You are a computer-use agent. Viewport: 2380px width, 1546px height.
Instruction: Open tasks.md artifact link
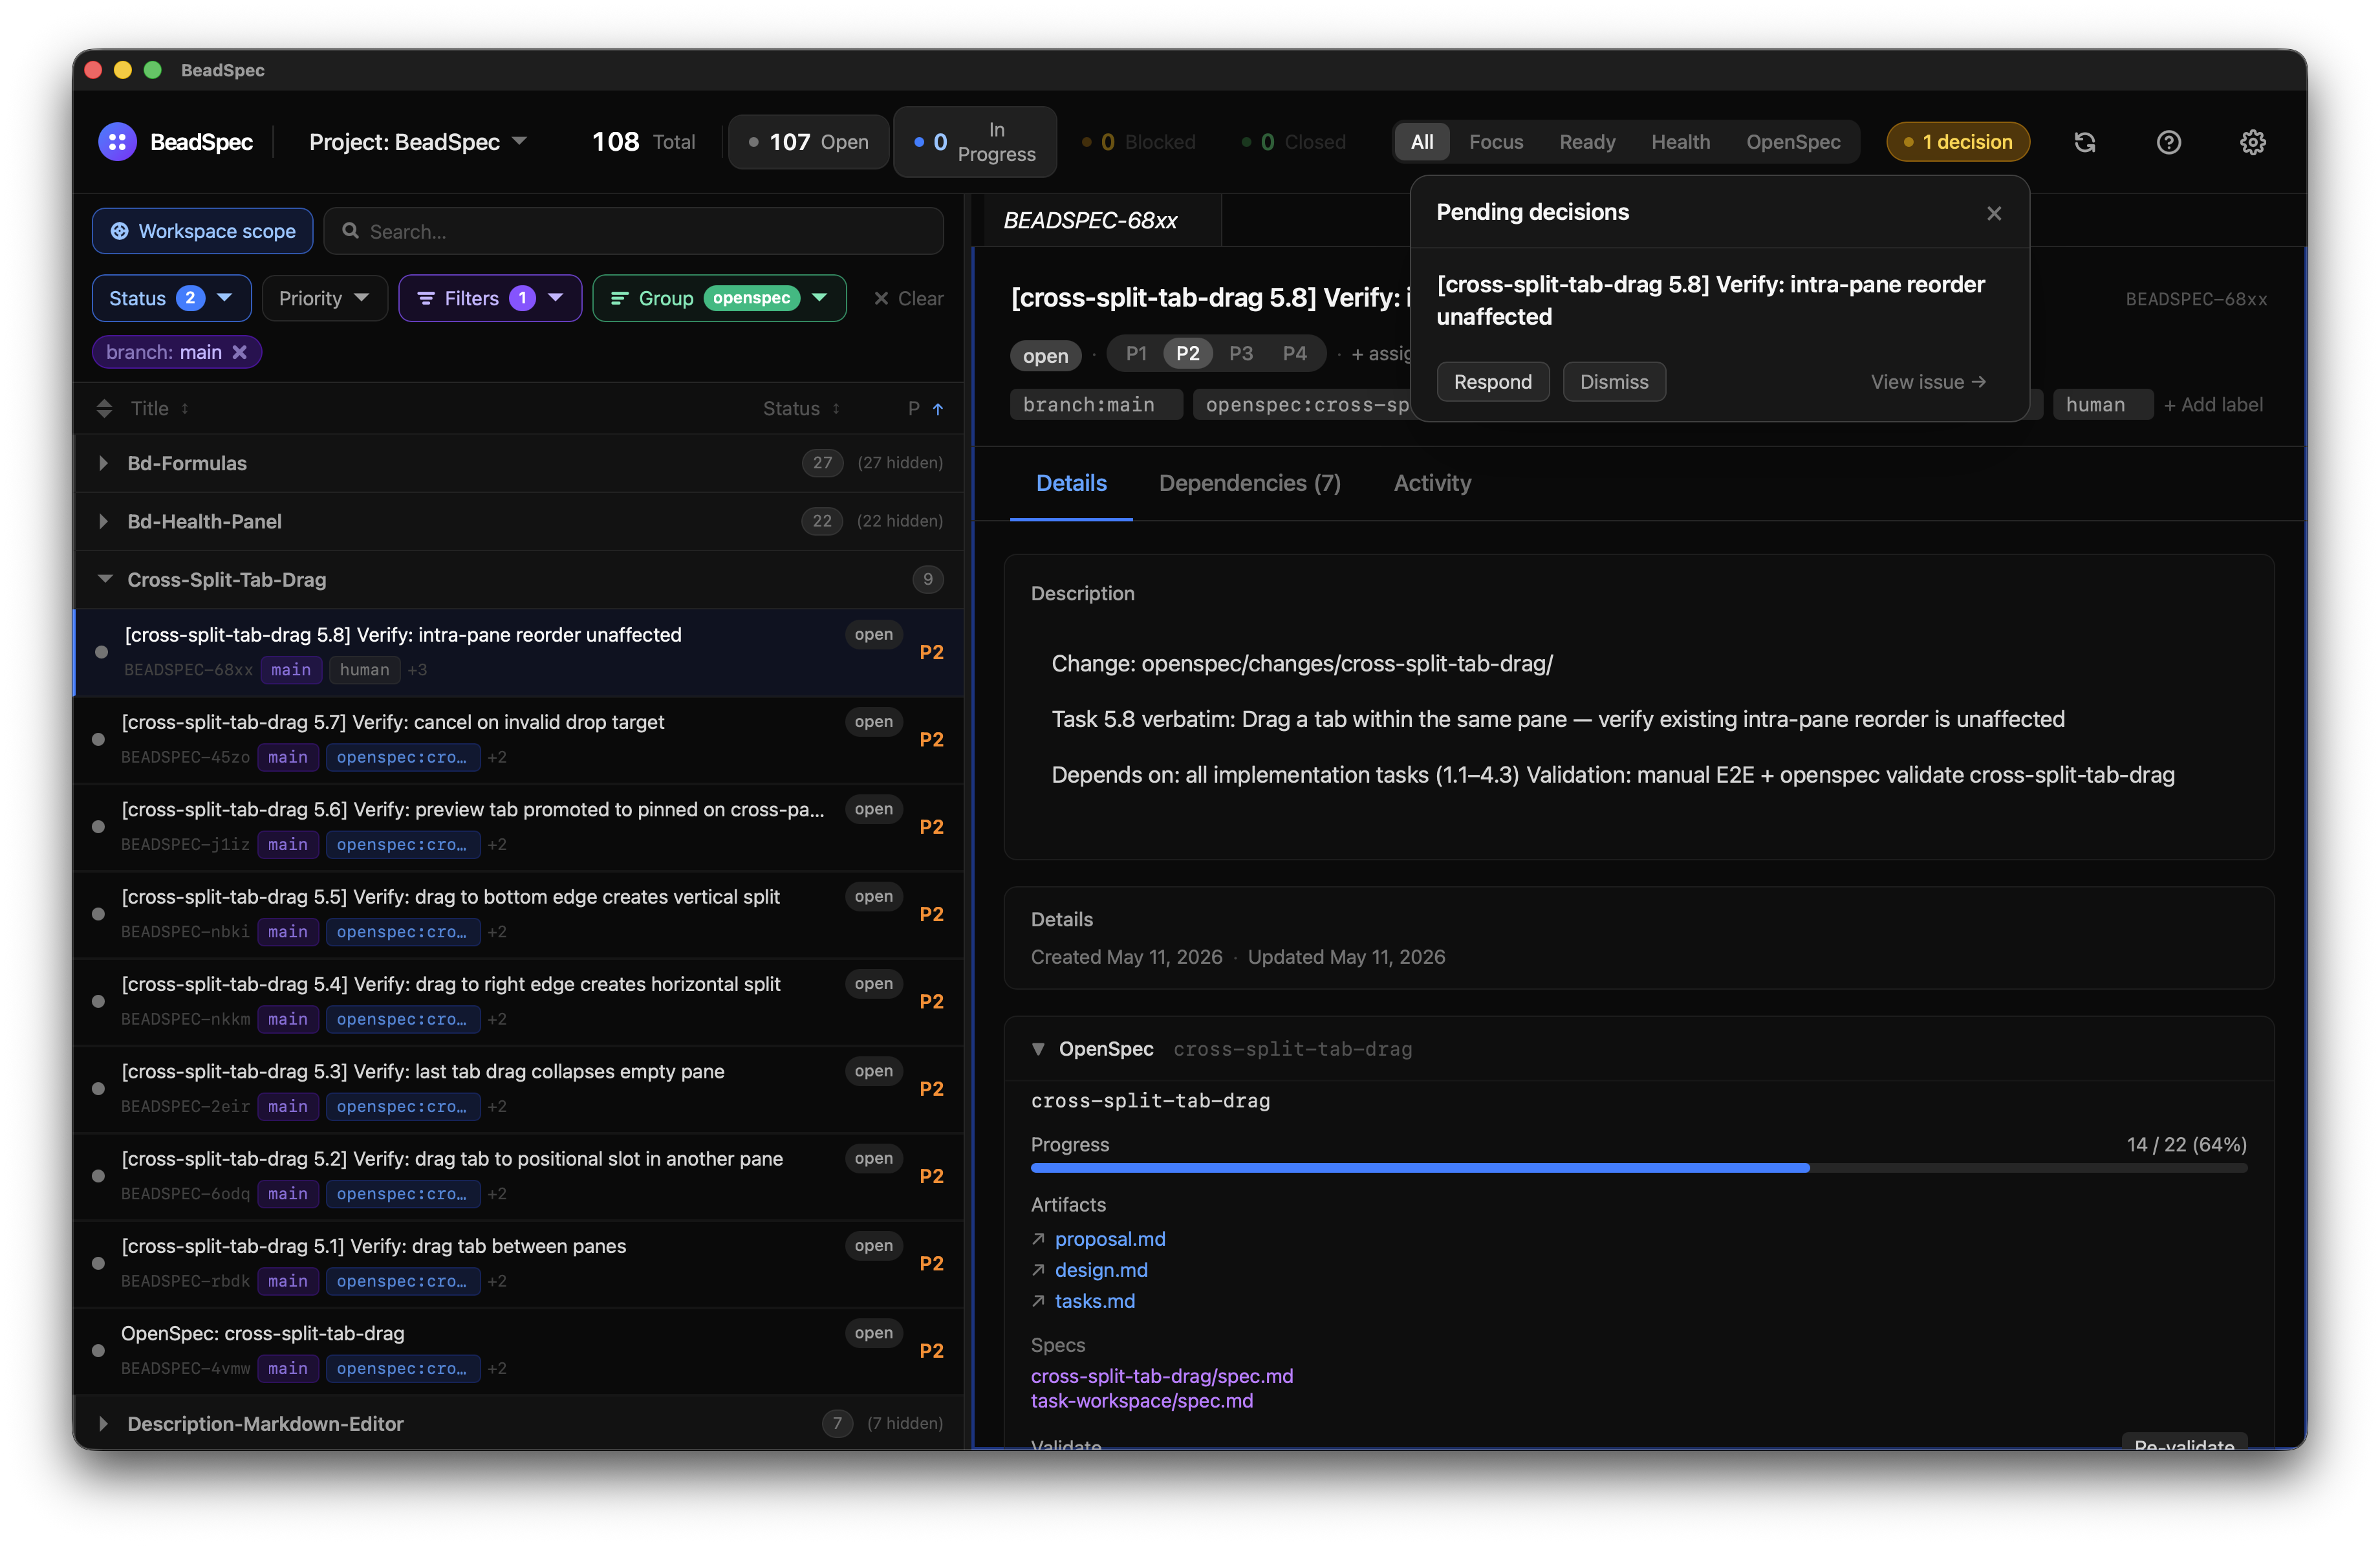[1095, 1300]
